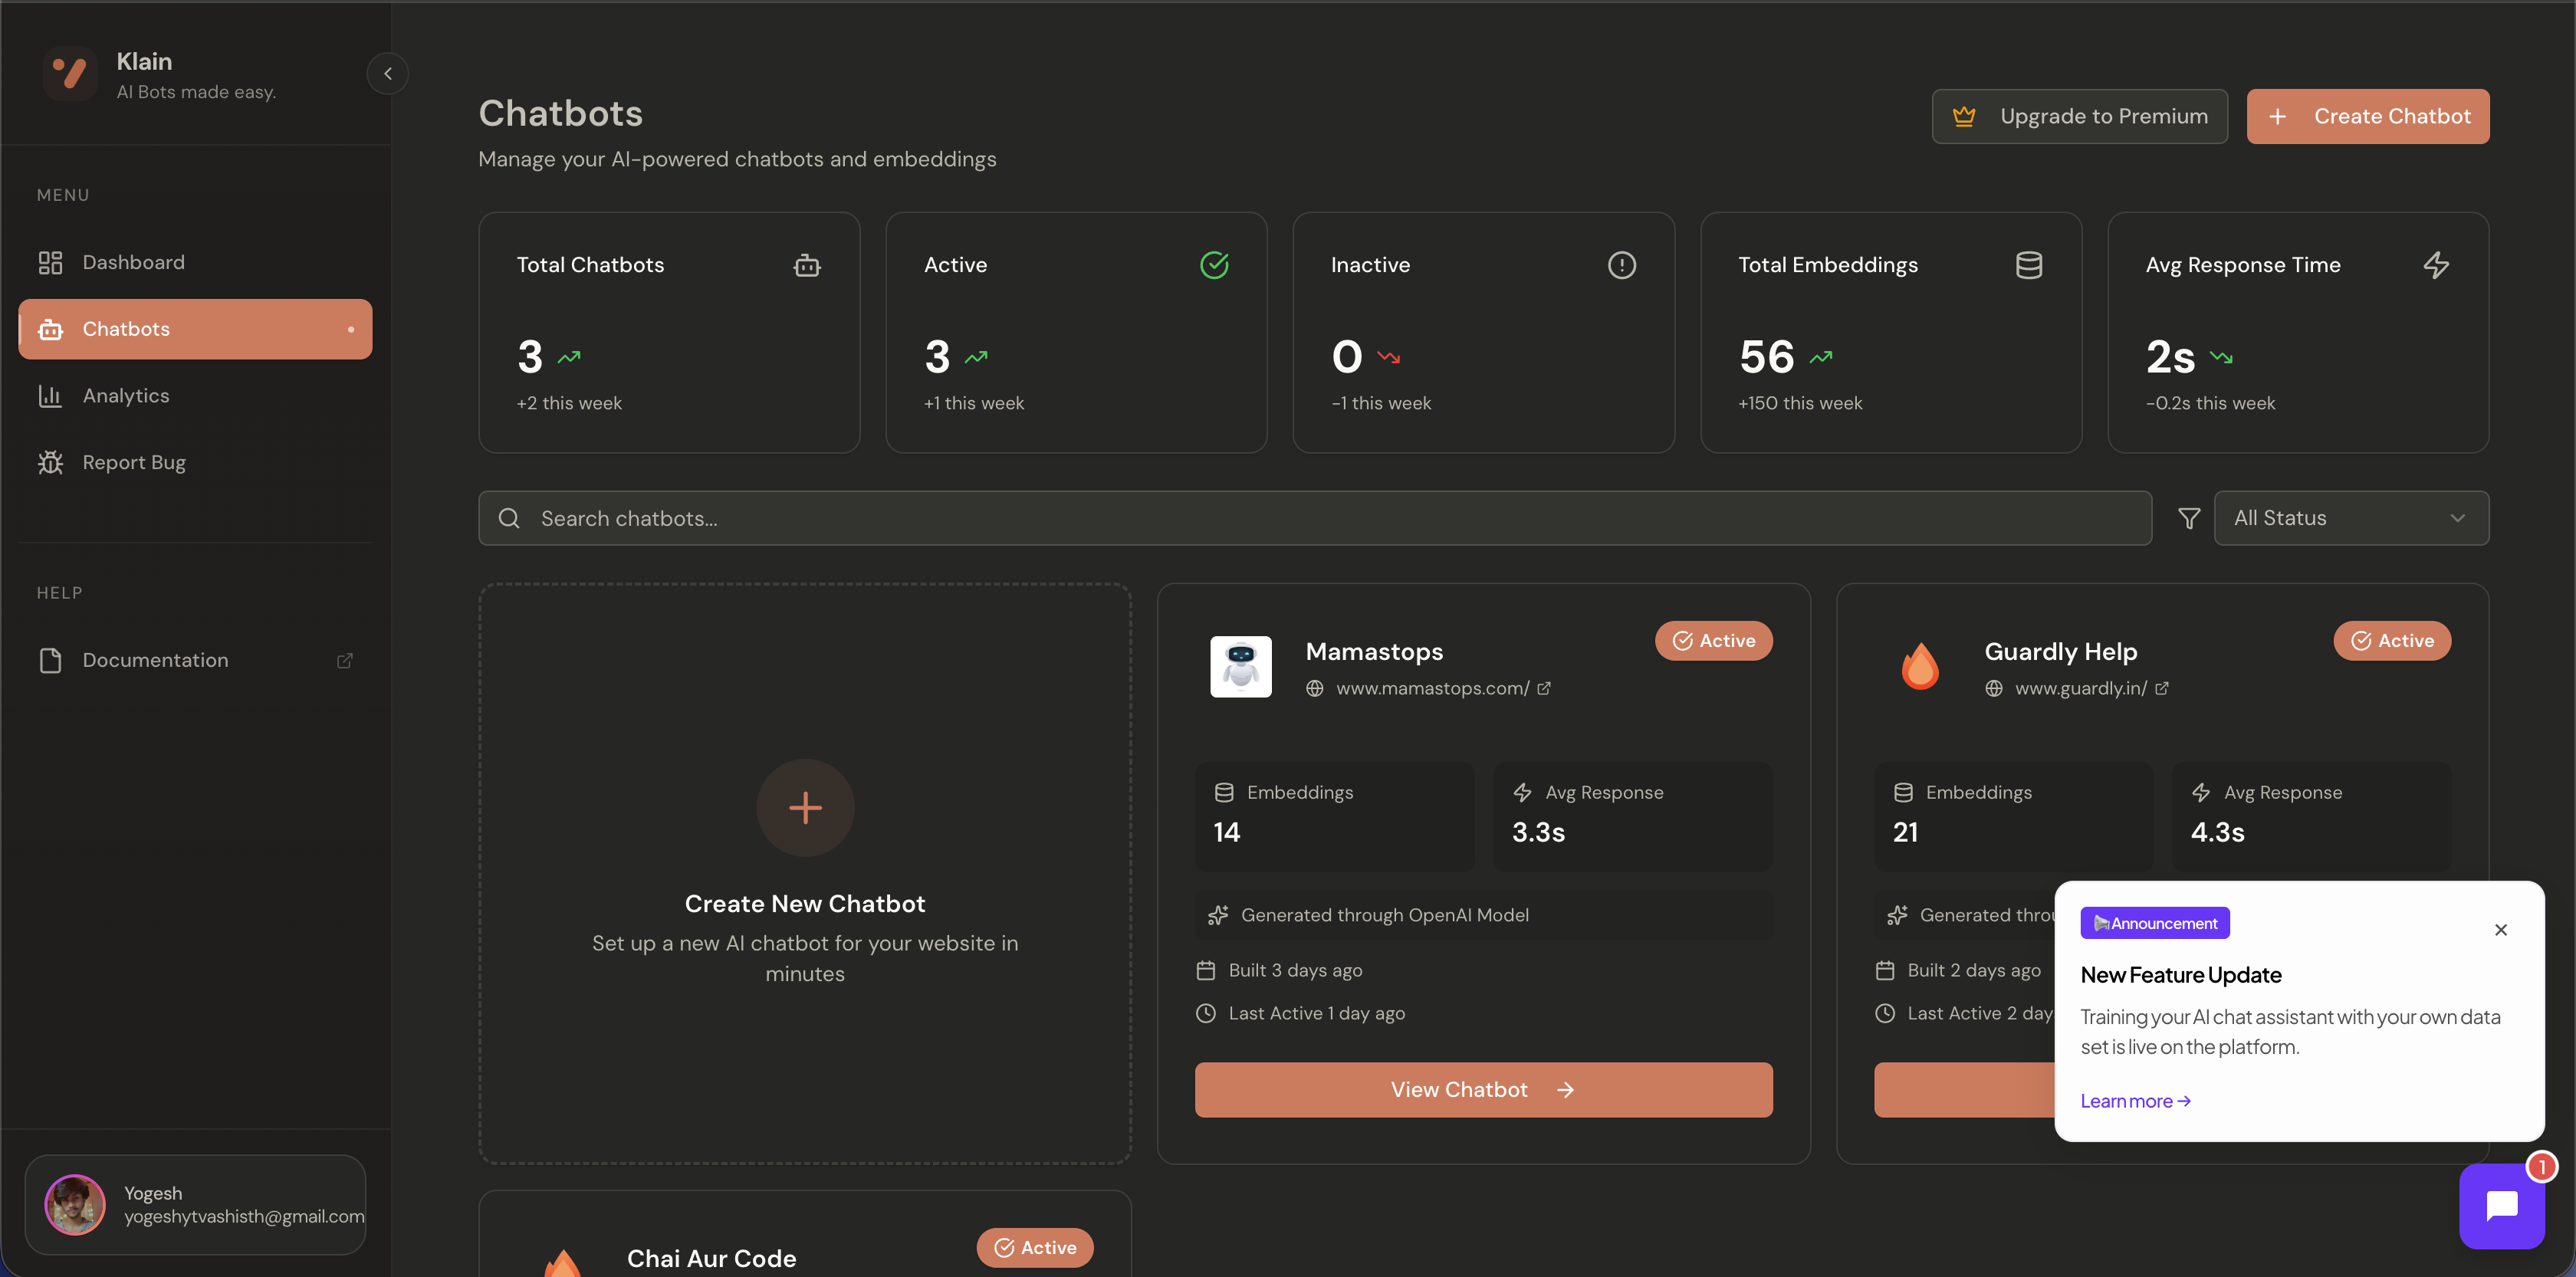This screenshot has width=2576, height=1277.
Task: Click the Klain logo icon
Action: [x=69, y=72]
